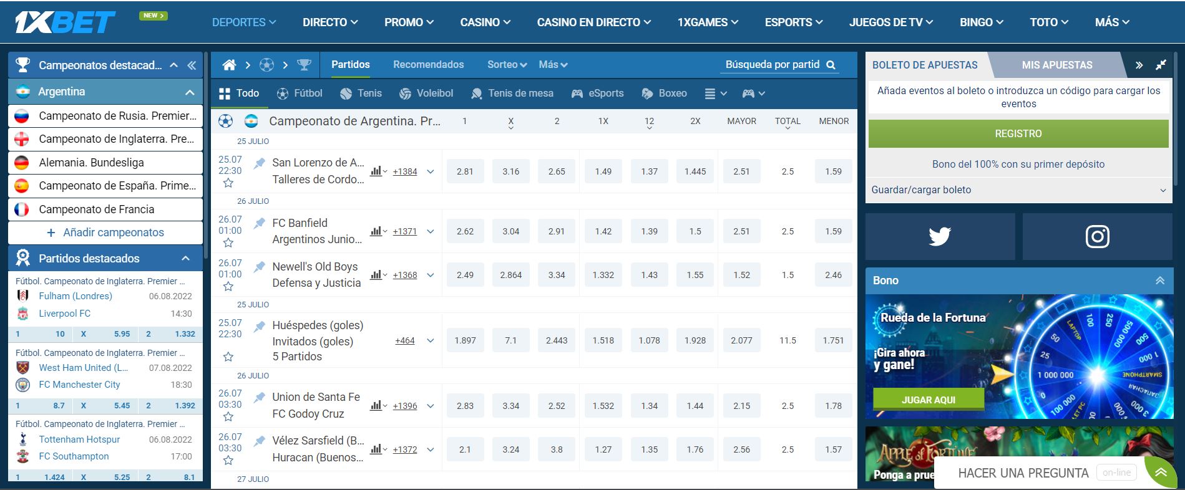Open Campeonato de Francia
The width and height of the screenshot is (1185, 490).
coord(105,209)
